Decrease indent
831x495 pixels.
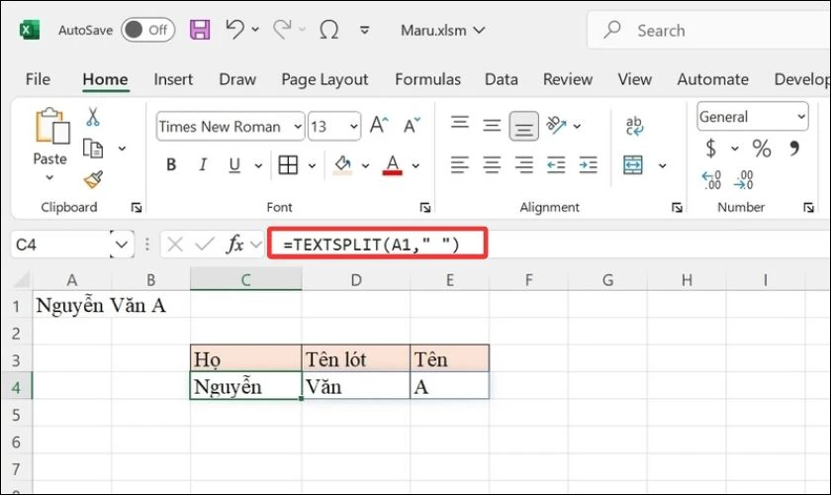click(556, 165)
